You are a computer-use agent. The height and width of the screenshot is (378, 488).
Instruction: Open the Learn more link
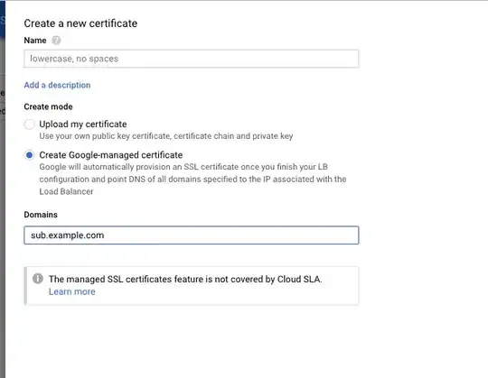pyautogui.click(x=72, y=291)
